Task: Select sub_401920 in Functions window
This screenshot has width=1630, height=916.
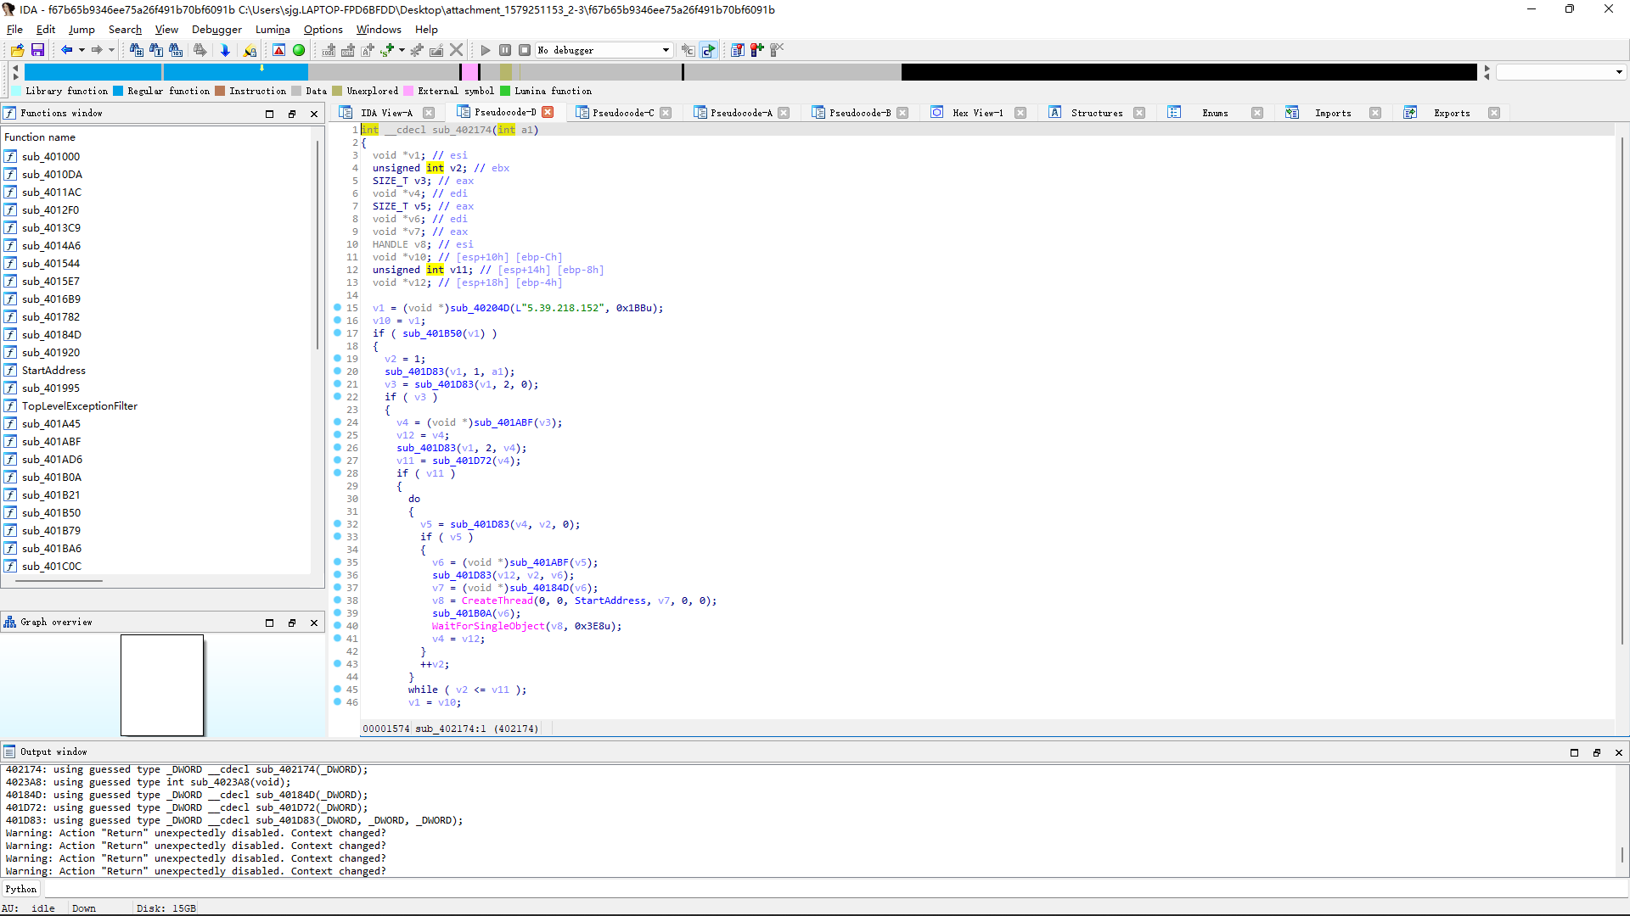Action: click(51, 353)
